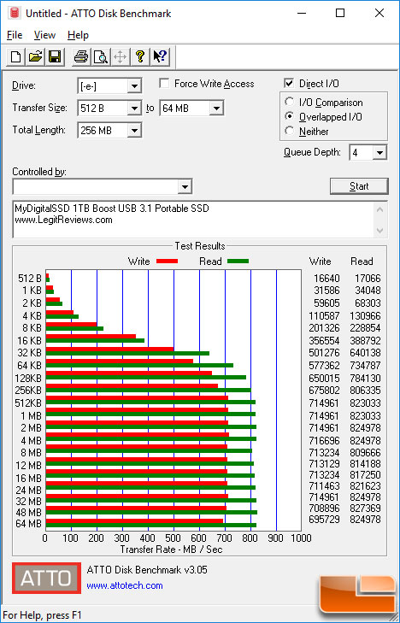Follow the www.attotech.com link
Image resolution: width=400 pixels, height=623 pixels.
[125, 585]
